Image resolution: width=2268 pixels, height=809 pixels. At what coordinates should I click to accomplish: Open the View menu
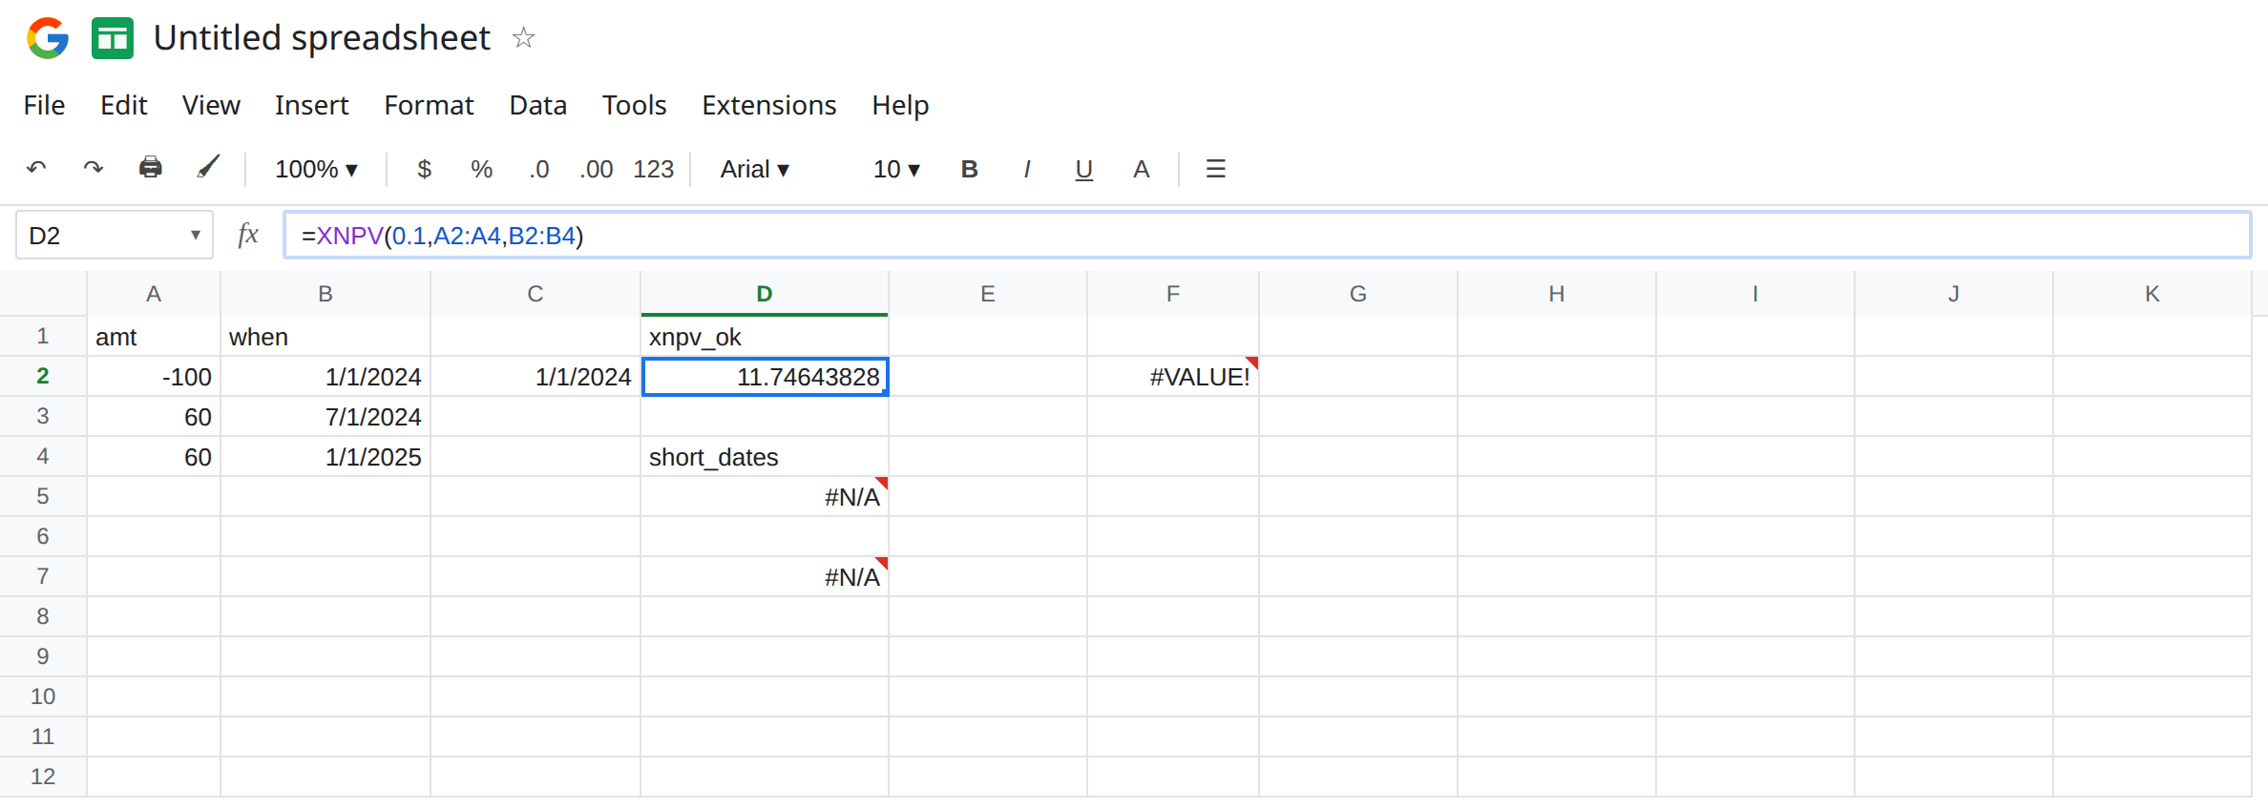click(x=211, y=105)
